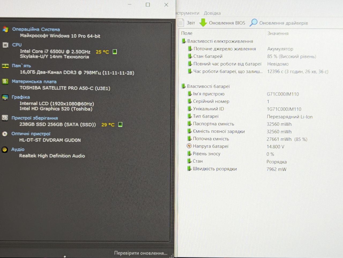
Task: Open the Графіка section in Speccy
Action: point(21,97)
